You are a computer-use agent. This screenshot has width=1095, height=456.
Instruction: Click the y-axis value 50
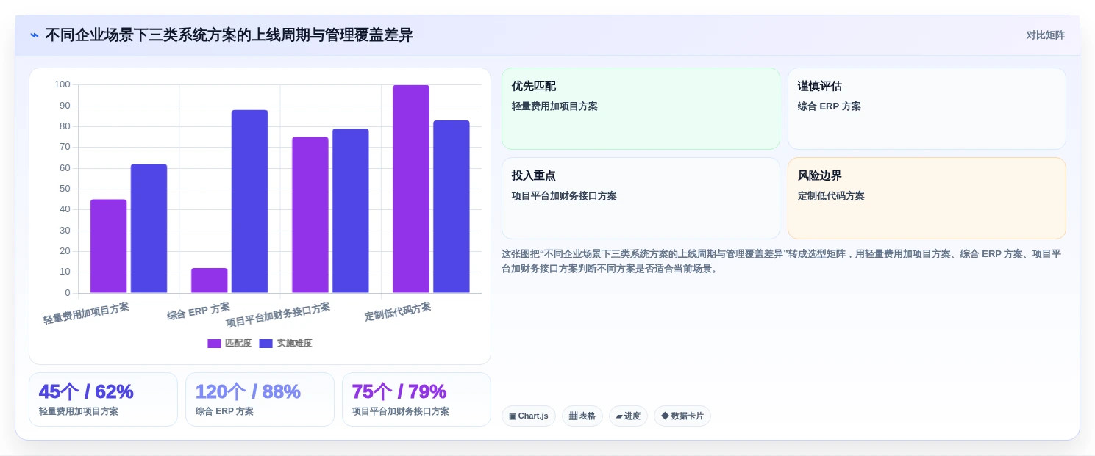(65, 189)
